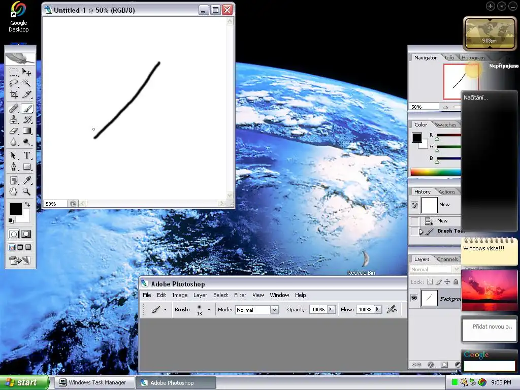Image resolution: width=520 pixels, height=390 pixels.
Task: Select the Crop tool
Action: click(x=14, y=94)
